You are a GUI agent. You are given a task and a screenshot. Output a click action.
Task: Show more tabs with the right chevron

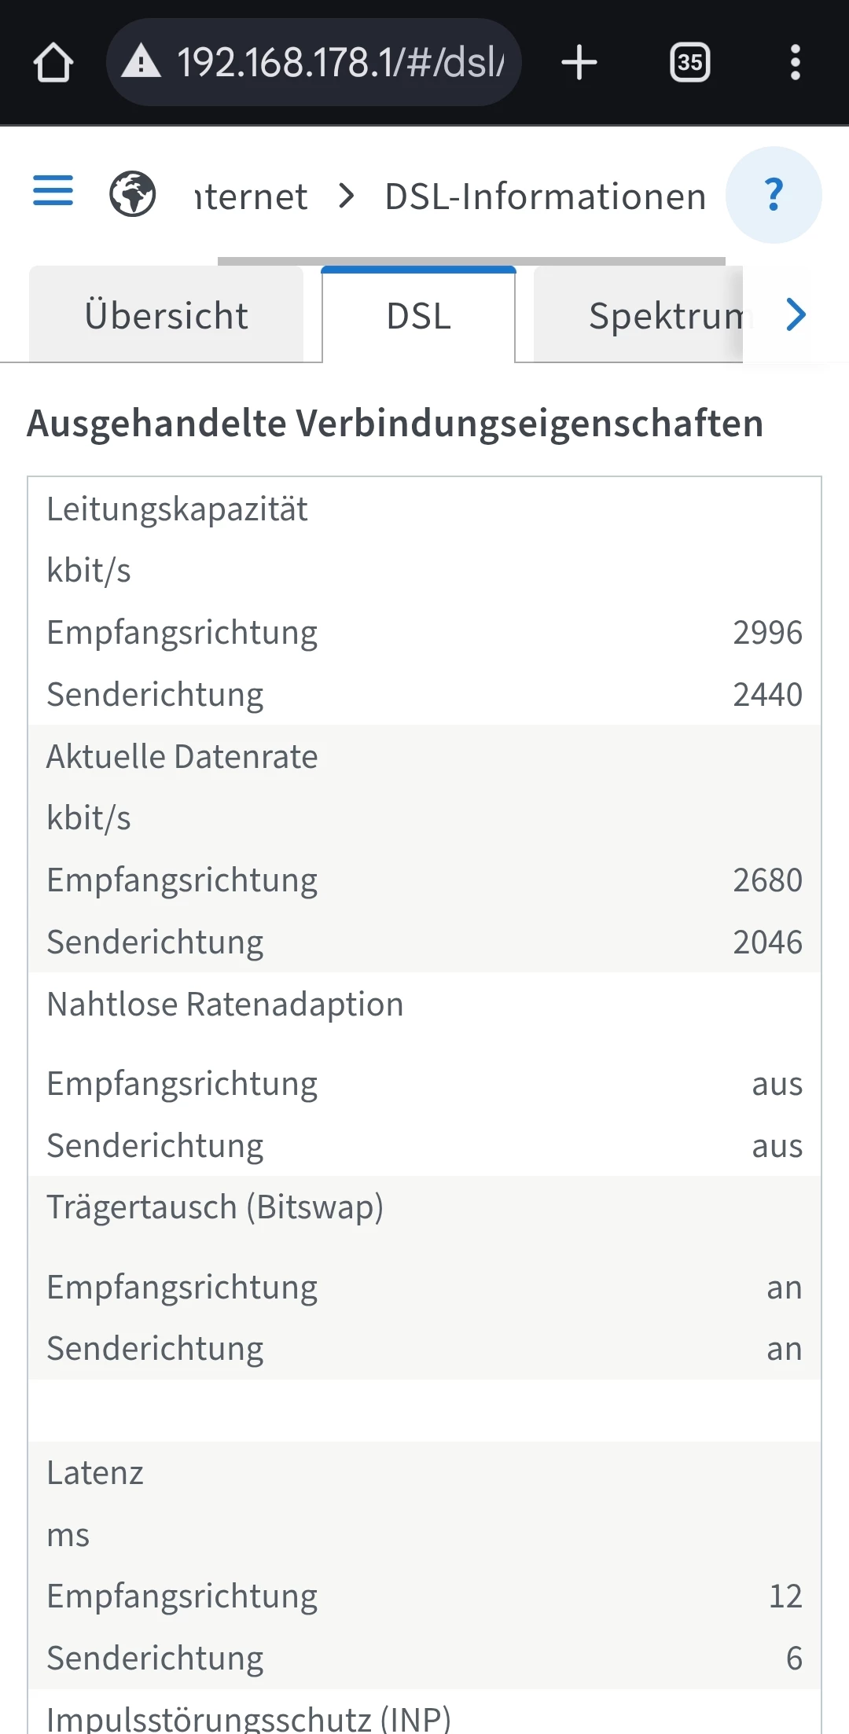click(796, 315)
